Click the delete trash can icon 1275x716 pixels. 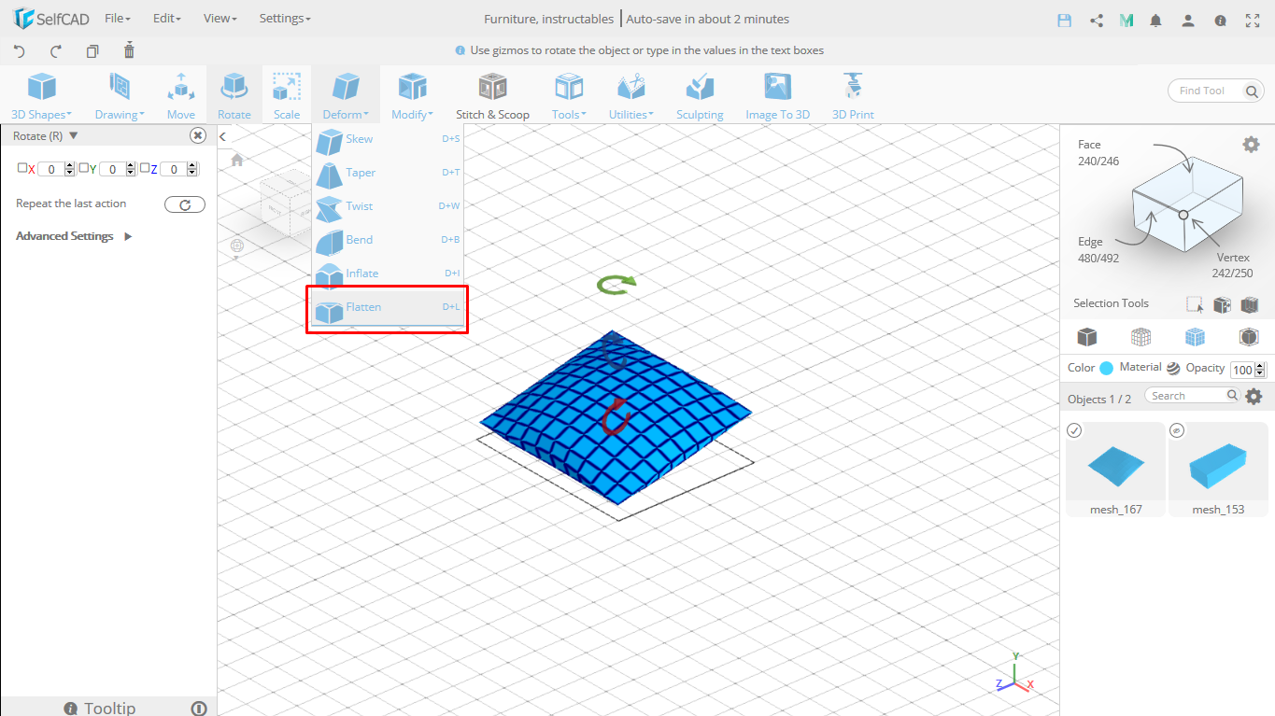pos(129,50)
